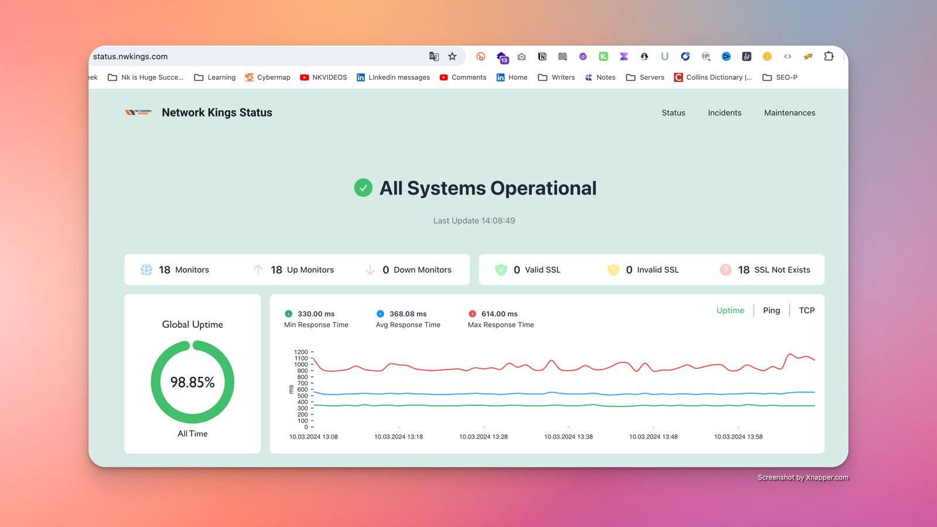This screenshot has height=527, width=937.
Task: Open the SEO-P bookmarks folder
Action: pos(780,77)
